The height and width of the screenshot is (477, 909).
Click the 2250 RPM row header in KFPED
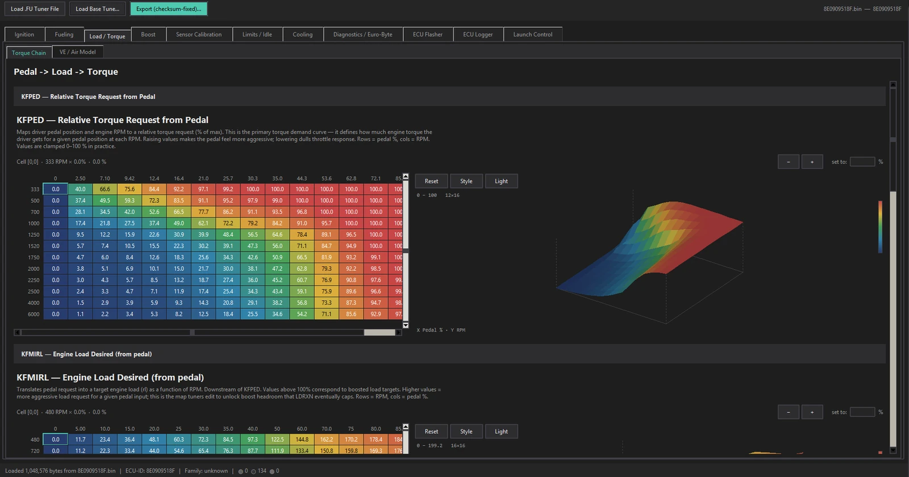click(x=34, y=280)
